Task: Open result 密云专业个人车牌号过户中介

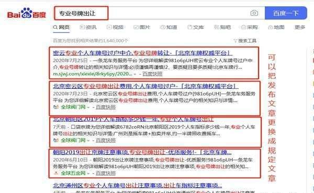Action: pos(142,53)
